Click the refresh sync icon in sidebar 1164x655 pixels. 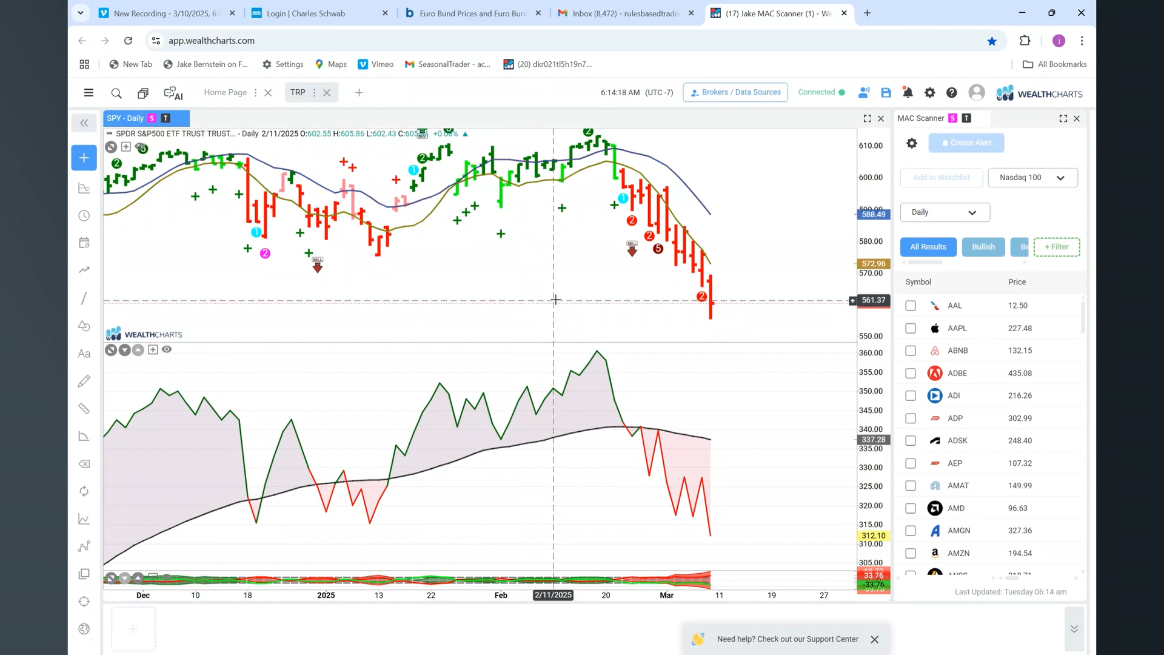(84, 491)
